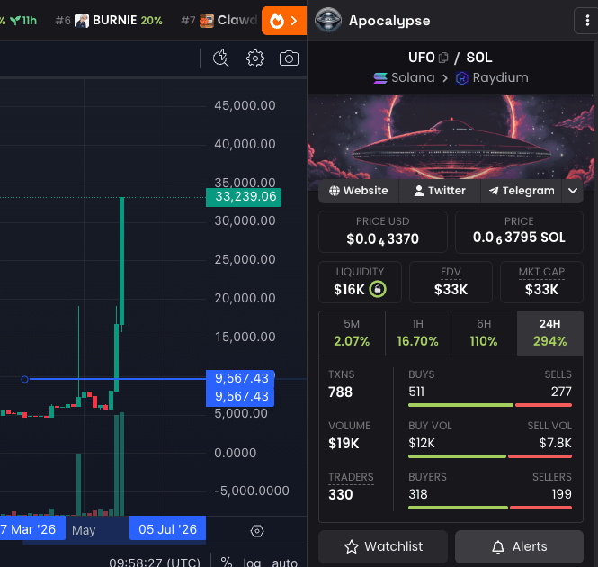
Task: Click the buyers versus sellers ratio bar
Action: (490, 508)
